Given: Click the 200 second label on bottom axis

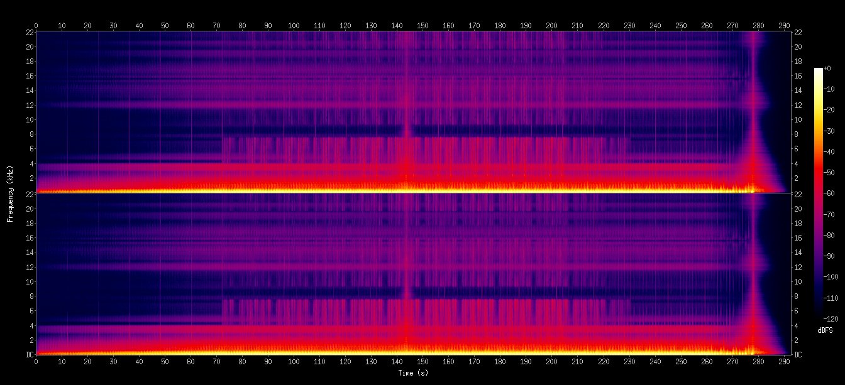Looking at the screenshot, I should pyautogui.click(x=552, y=362).
